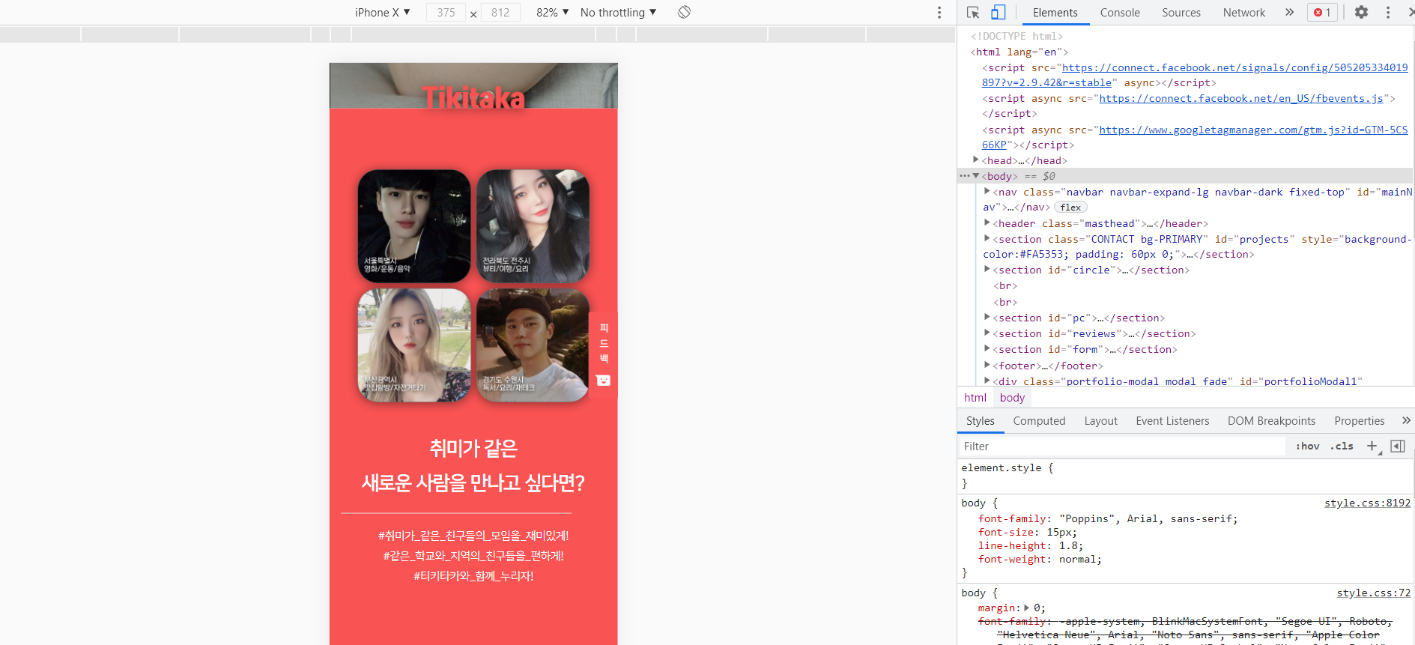Toggle the computed styles sidebar icon

tap(1397, 446)
